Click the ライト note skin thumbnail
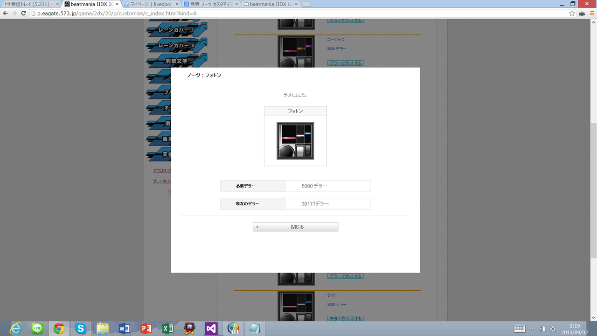The width and height of the screenshot is (597, 336). 297,307
